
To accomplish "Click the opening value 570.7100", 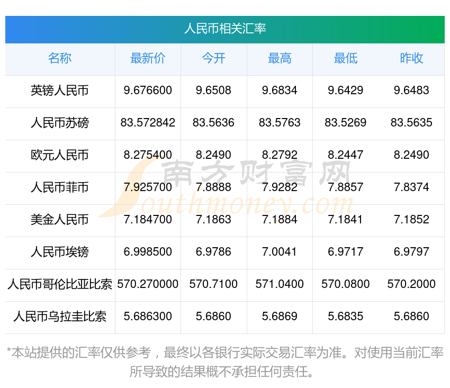I will pos(213,284).
